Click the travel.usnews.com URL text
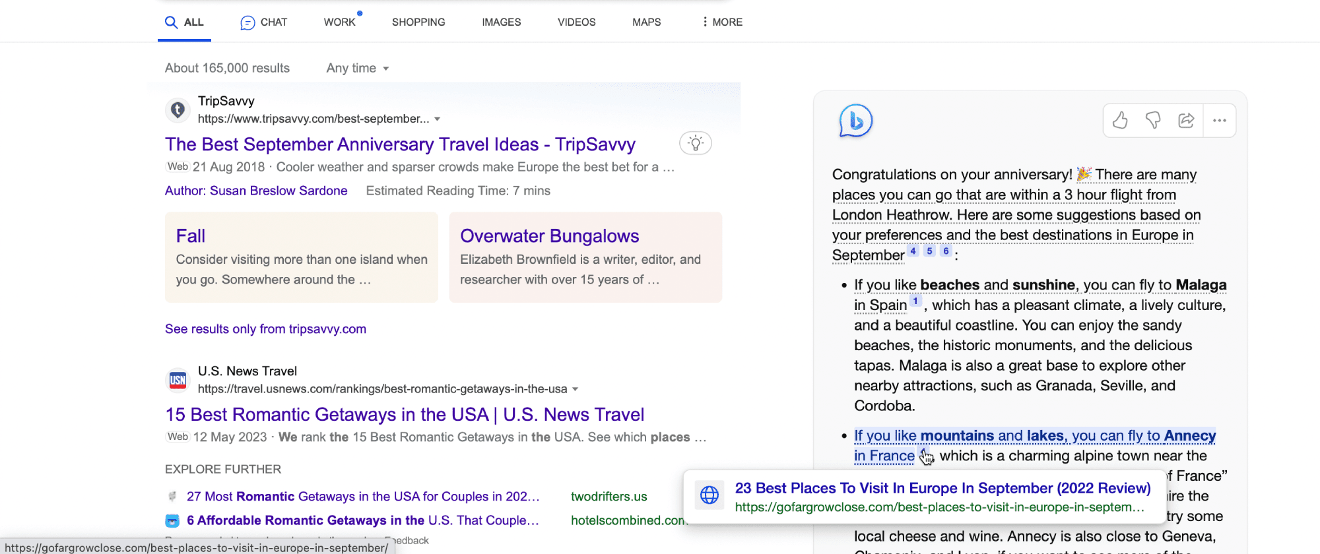 click(x=383, y=389)
